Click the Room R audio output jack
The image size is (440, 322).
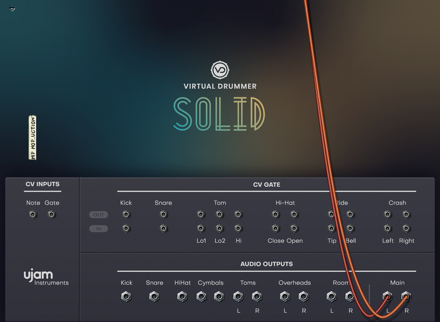click(350, 296)
